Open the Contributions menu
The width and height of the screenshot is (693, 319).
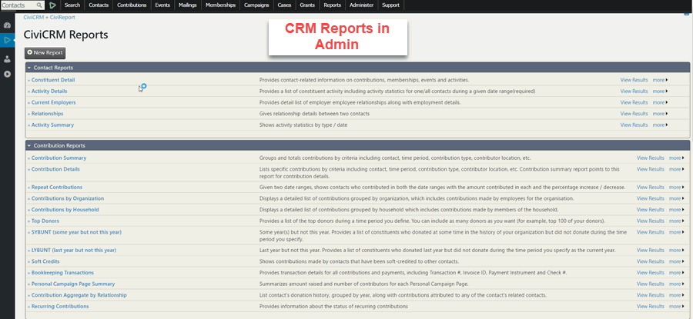132,5
